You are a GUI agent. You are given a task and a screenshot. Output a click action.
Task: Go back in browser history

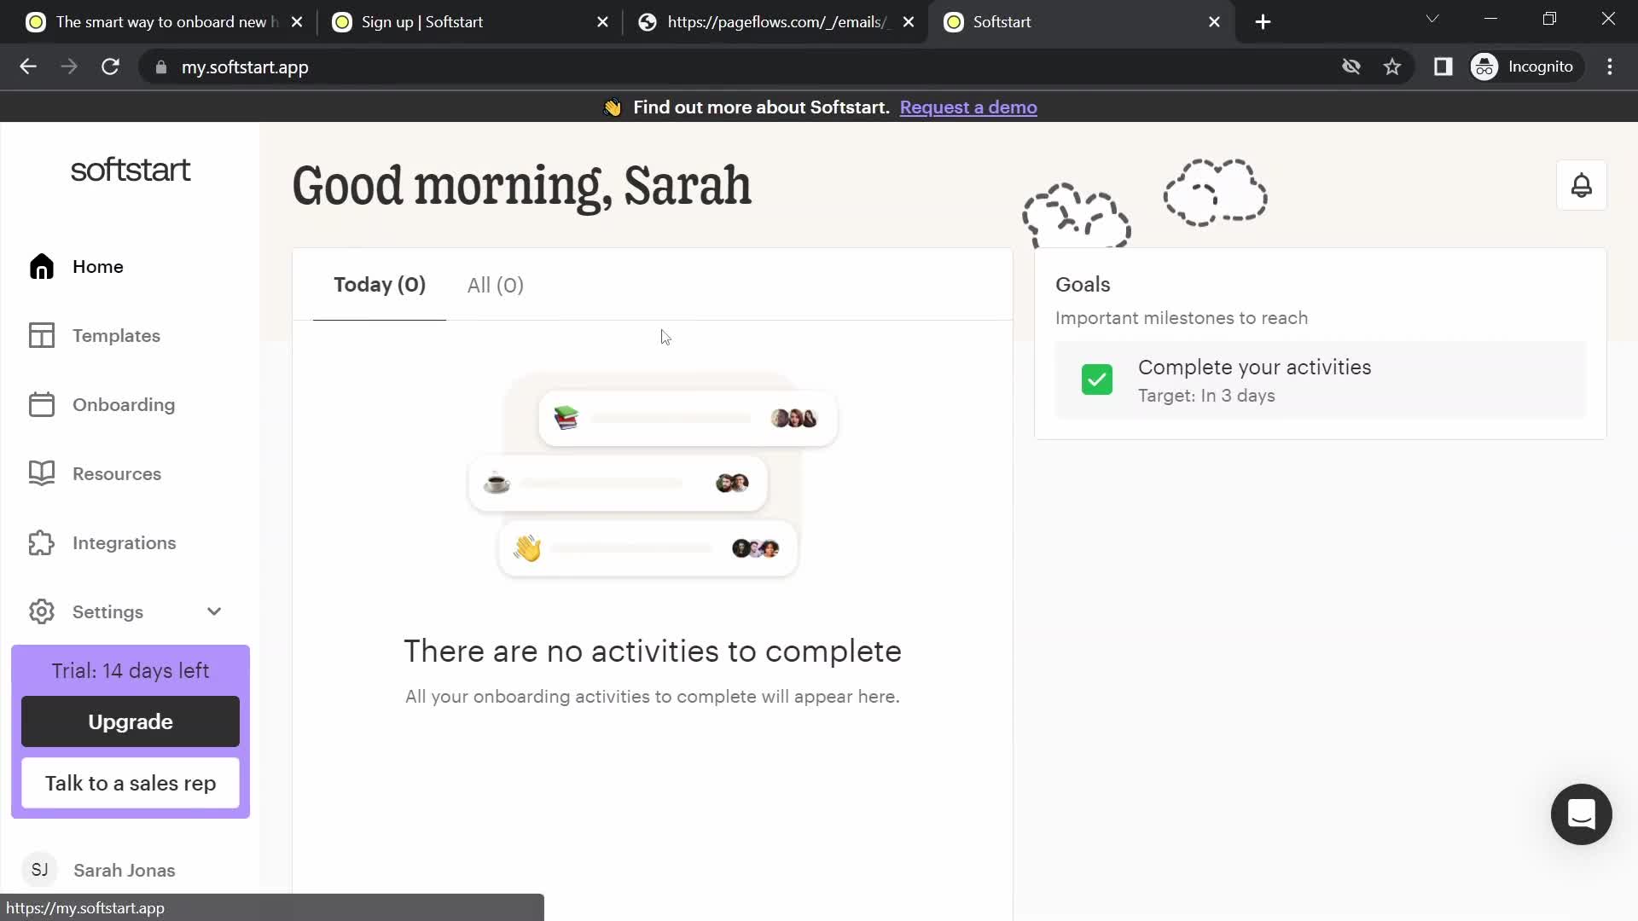[28, 67]
